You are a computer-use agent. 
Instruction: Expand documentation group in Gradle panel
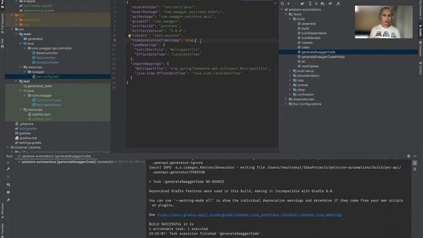[291, 76]
